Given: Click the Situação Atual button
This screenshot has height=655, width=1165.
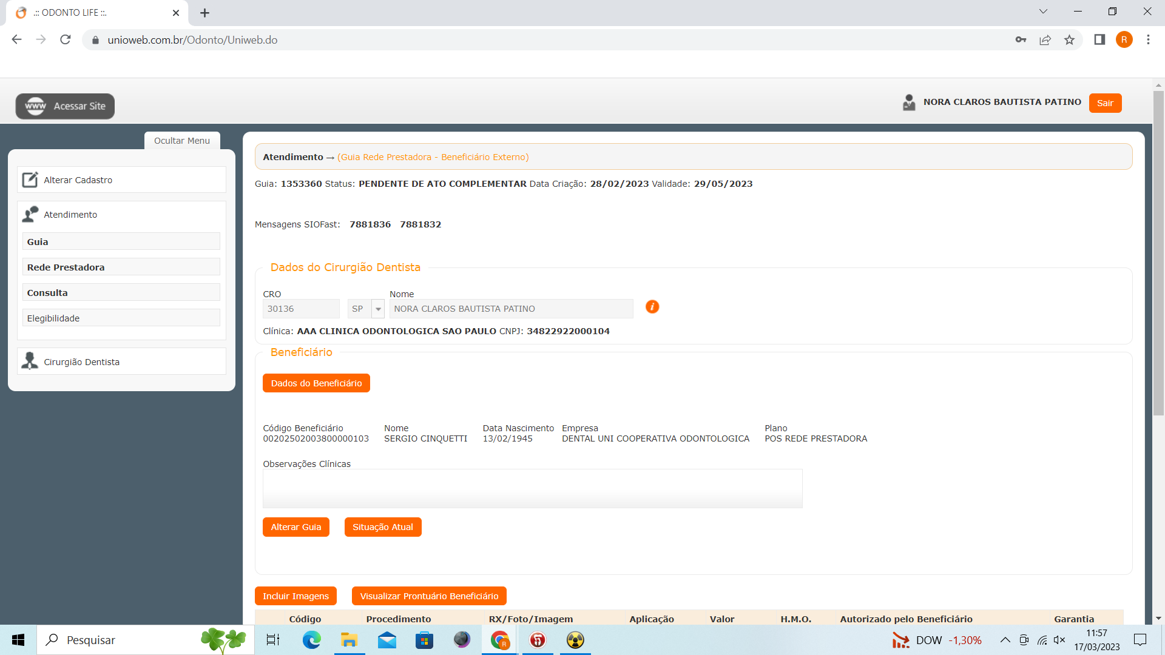Looking at the screenshot, I should coord(382,527).
